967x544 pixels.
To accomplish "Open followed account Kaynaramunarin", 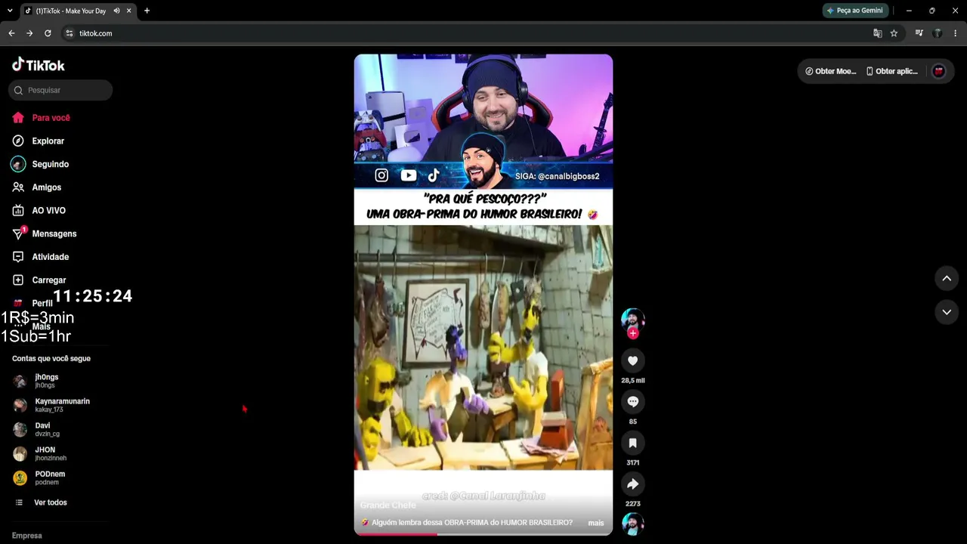I will click(x=62, y=405).
